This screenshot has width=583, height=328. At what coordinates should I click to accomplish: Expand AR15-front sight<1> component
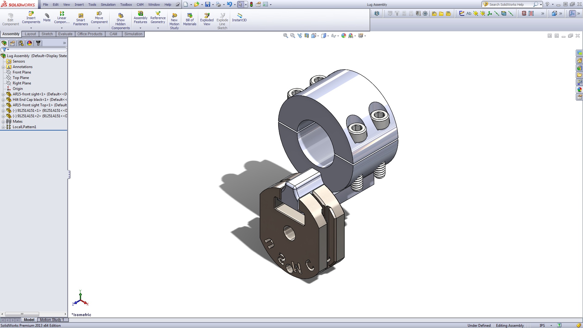click(3, 94)
